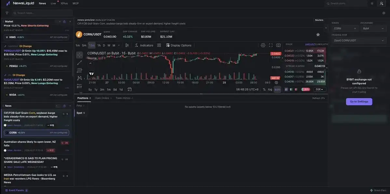The image size is (390, 194).
Task: Add CORN/USDT to favorites with the star
Action: [318, 34]
